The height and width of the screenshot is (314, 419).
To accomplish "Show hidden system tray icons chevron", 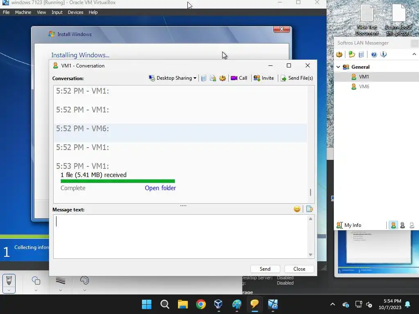I will [333, 304].
